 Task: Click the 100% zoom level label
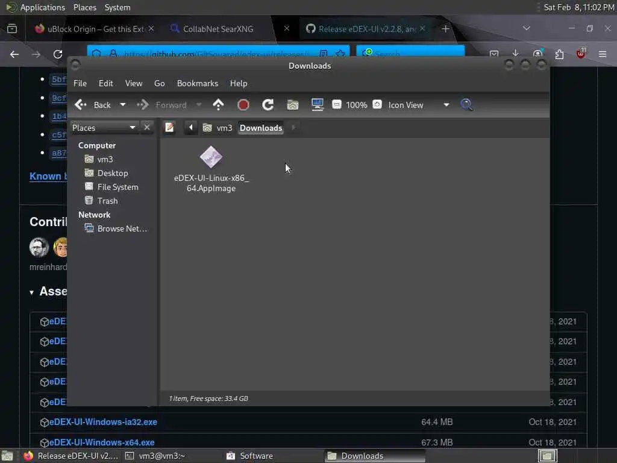357,105
